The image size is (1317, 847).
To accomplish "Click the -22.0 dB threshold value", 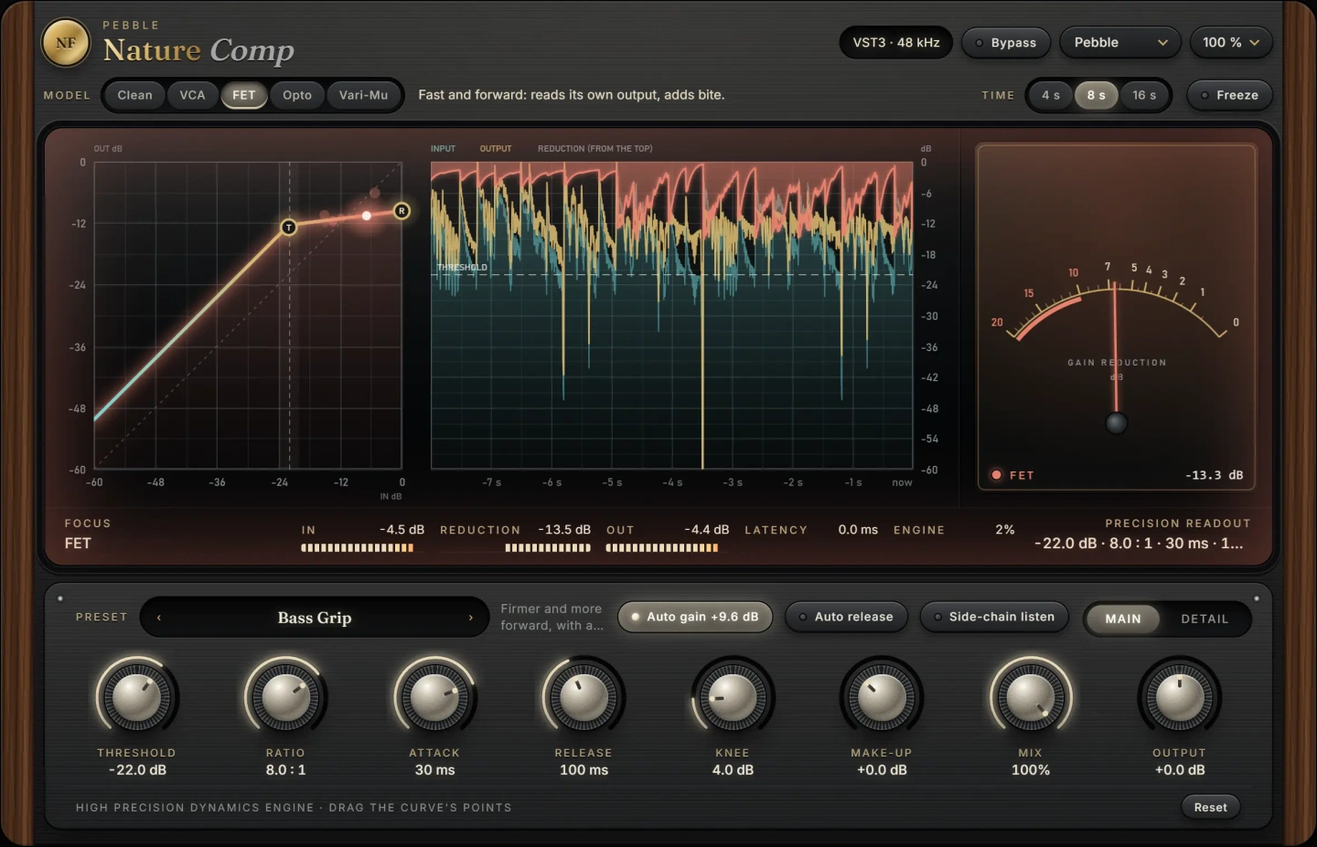I will point(137,770).
